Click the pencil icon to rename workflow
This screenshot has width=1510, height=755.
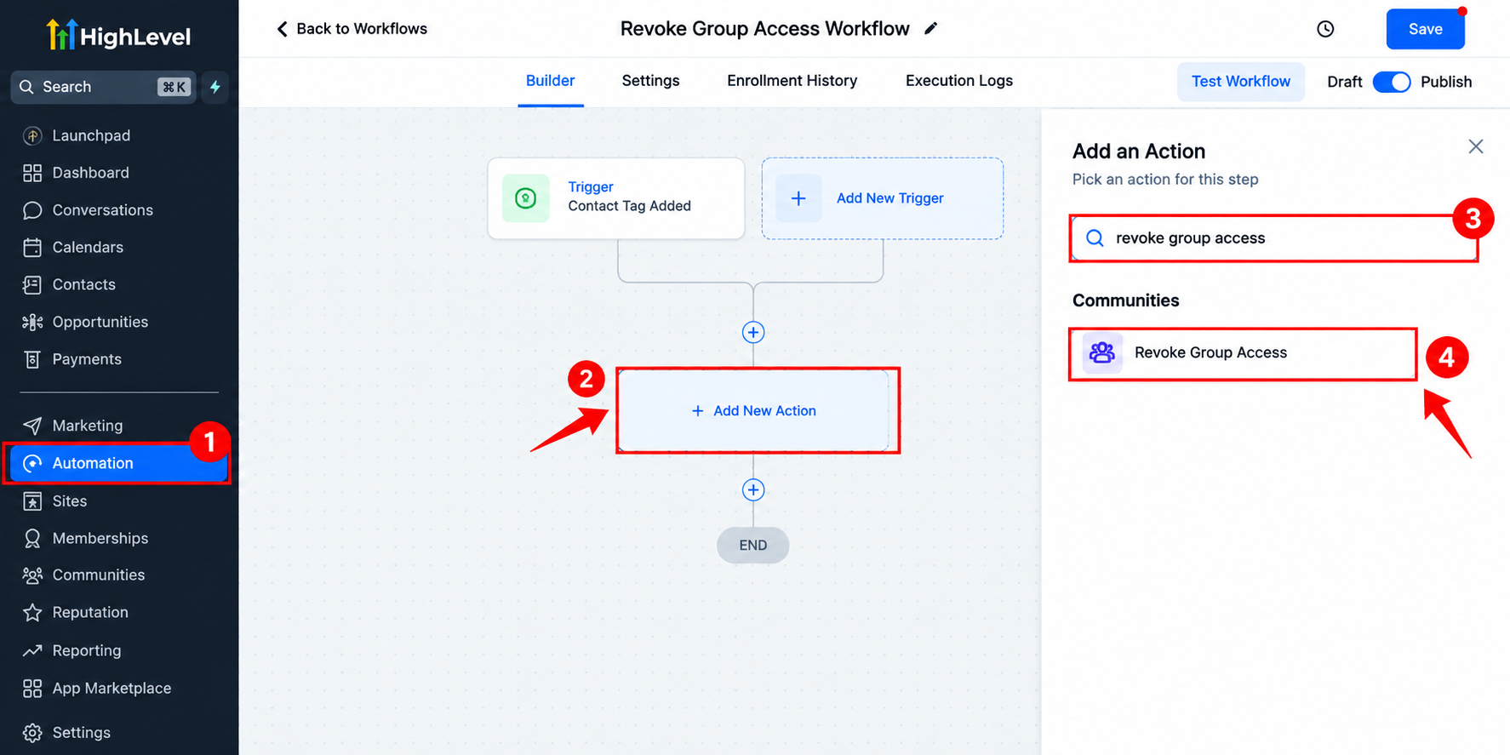pos(931,29)
